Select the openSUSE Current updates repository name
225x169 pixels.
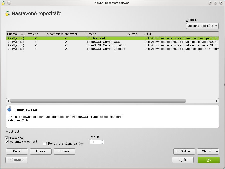click(x=106, y=49)
